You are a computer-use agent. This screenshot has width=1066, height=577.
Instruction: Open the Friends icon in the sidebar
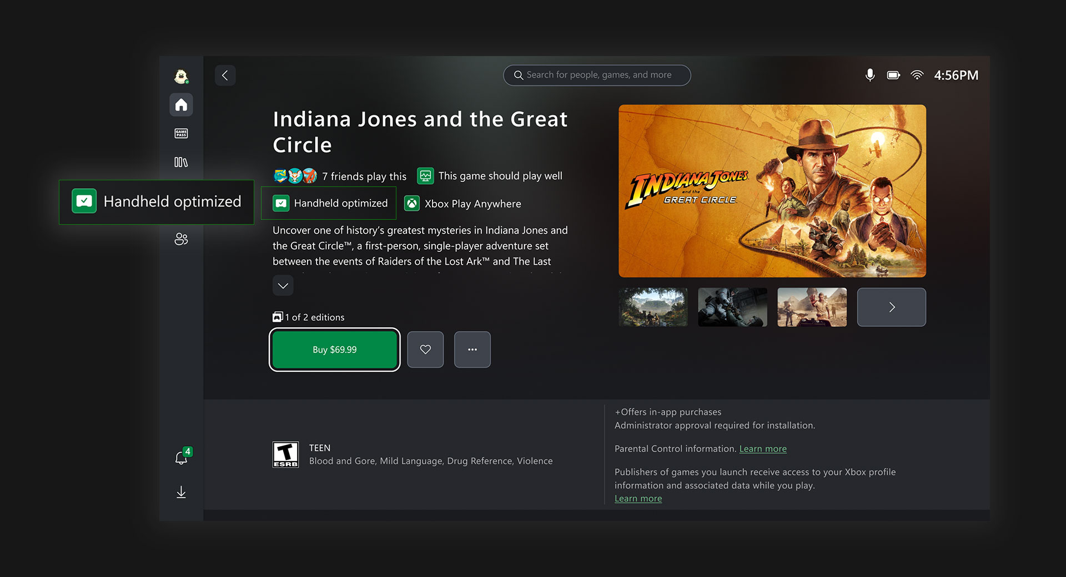tap(180, 239)
